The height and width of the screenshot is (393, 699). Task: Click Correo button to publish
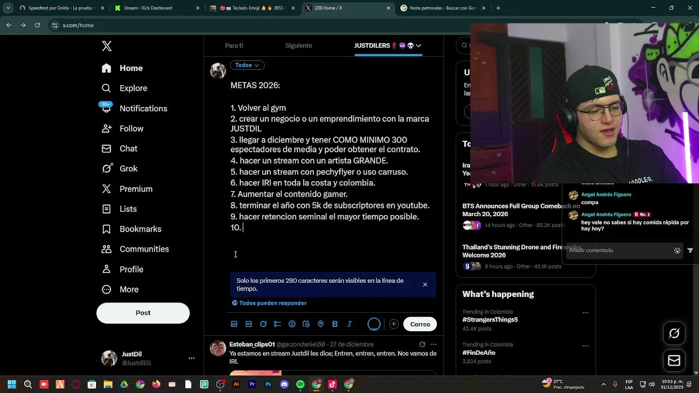(420, 324)
